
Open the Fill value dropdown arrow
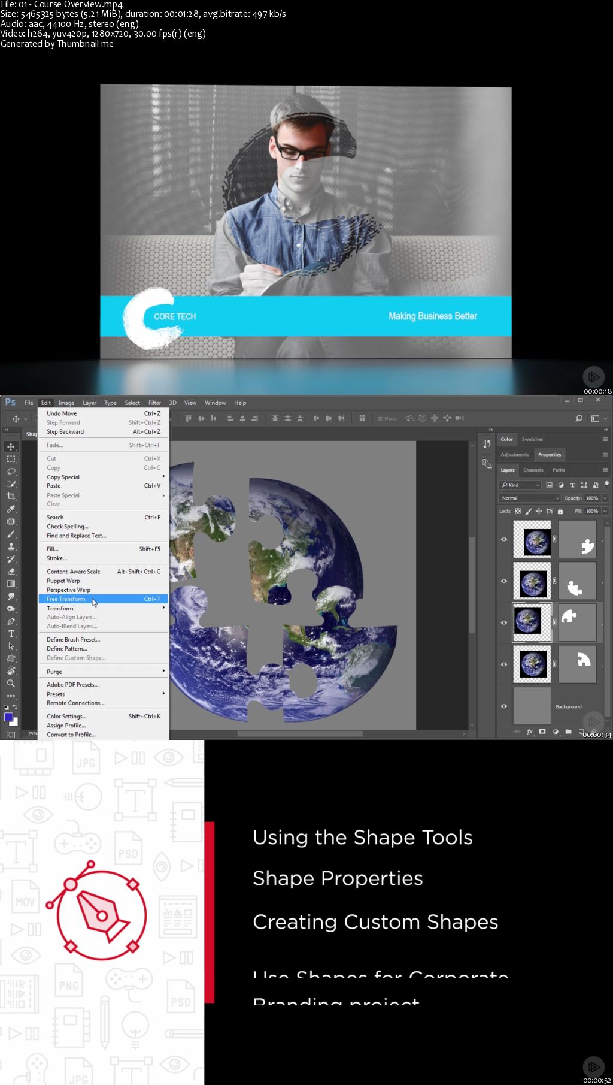click(605, 511)
